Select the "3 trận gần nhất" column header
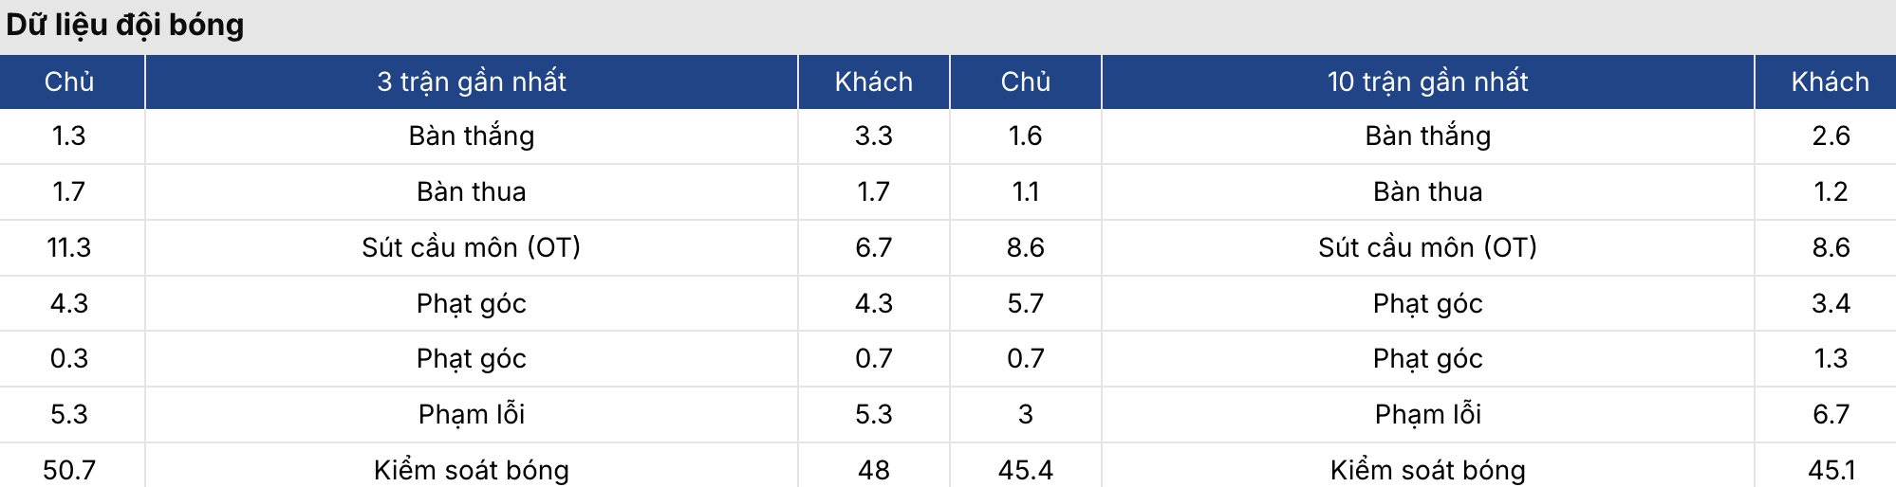Image resolution: width=1896 pixels, height=487 pixels. click(471, 81)
